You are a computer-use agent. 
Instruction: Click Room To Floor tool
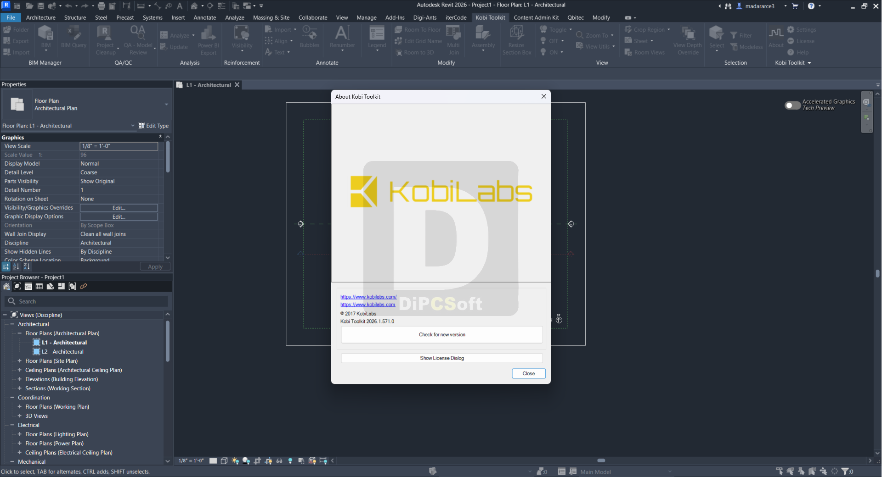418,29
